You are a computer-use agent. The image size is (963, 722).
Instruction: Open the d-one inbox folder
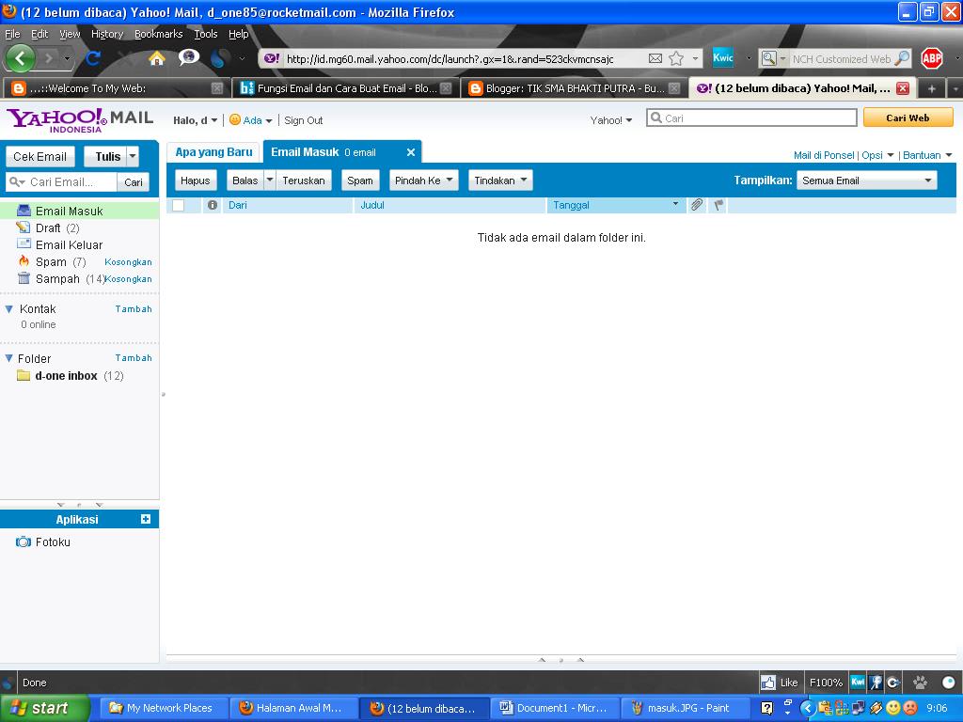(x=66, y=376)
